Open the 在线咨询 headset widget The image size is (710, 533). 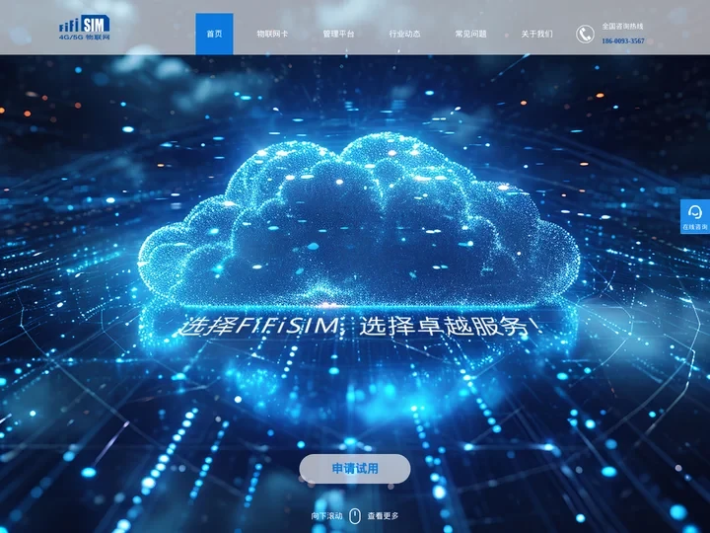pyautogui.click(x=695, y=216)
